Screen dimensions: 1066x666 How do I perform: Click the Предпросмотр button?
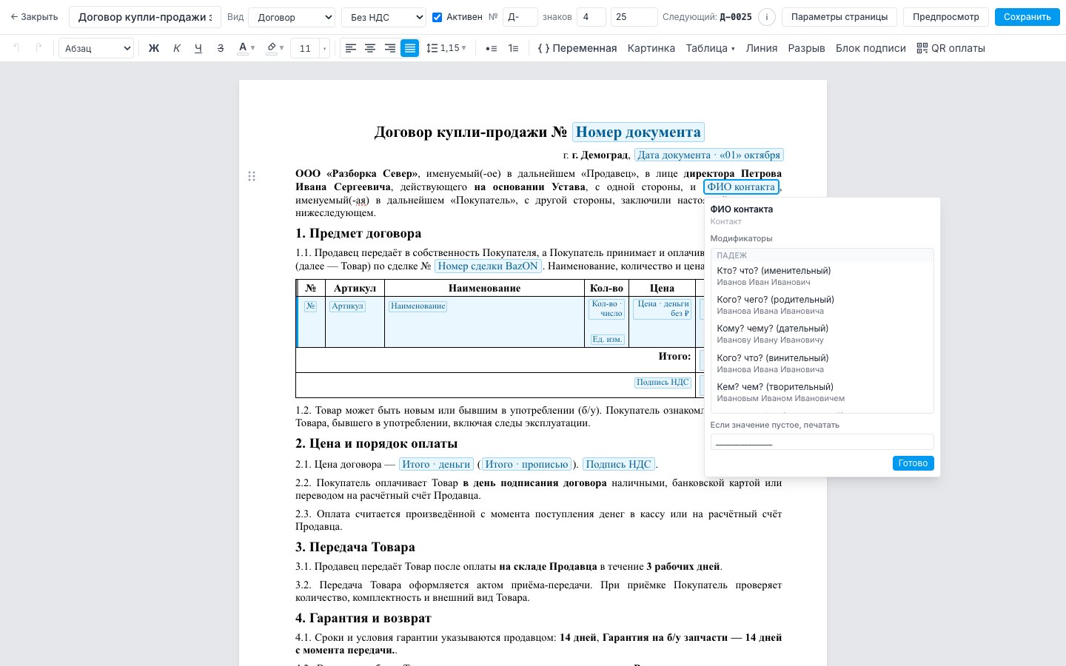[945, 17]
